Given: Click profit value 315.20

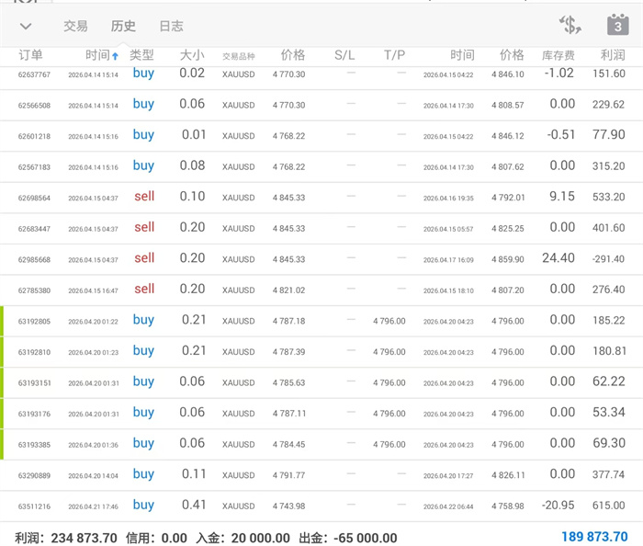Looking at the screenshot, I should (x=608, y=166).
